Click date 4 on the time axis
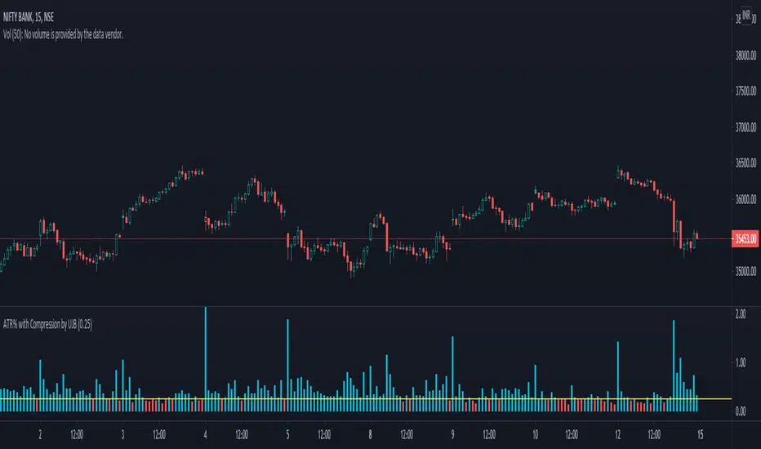Image resolution: width=761 pixels, height=449 pixels. [x=205, y=436]
